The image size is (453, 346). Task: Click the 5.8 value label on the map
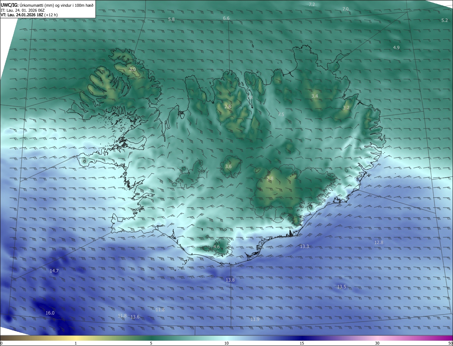(171, 19)
